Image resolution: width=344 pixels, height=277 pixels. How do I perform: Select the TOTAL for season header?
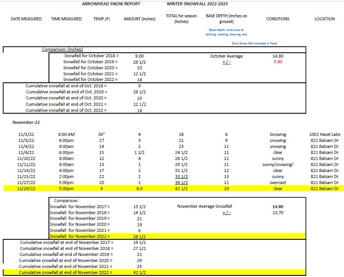(x=181, y=19)
